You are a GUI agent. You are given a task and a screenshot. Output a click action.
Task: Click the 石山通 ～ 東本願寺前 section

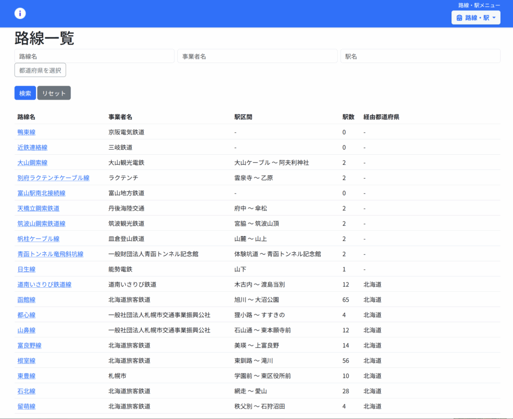tap(263, 330)
